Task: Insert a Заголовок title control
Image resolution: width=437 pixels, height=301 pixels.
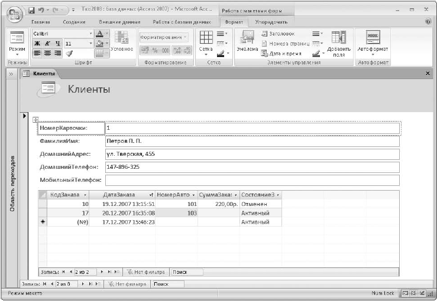Action: [x=277, y=34]
